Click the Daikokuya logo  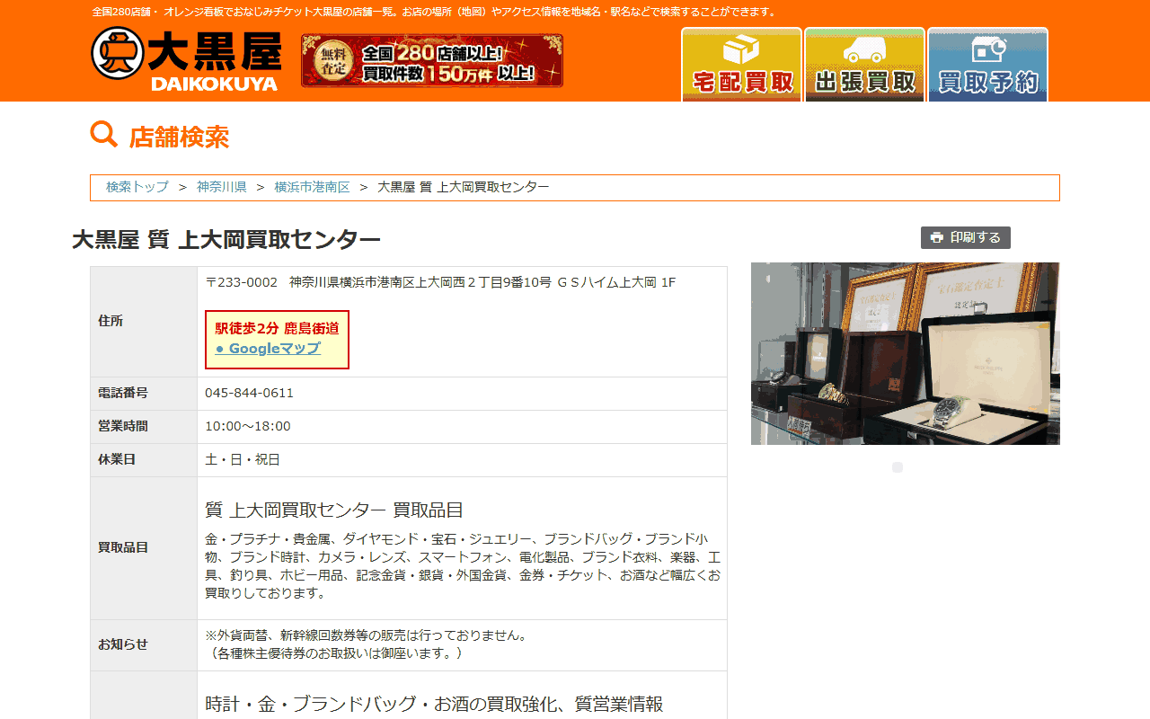tap(186, 59)
